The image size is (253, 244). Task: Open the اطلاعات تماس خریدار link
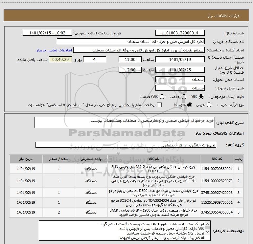54,50
